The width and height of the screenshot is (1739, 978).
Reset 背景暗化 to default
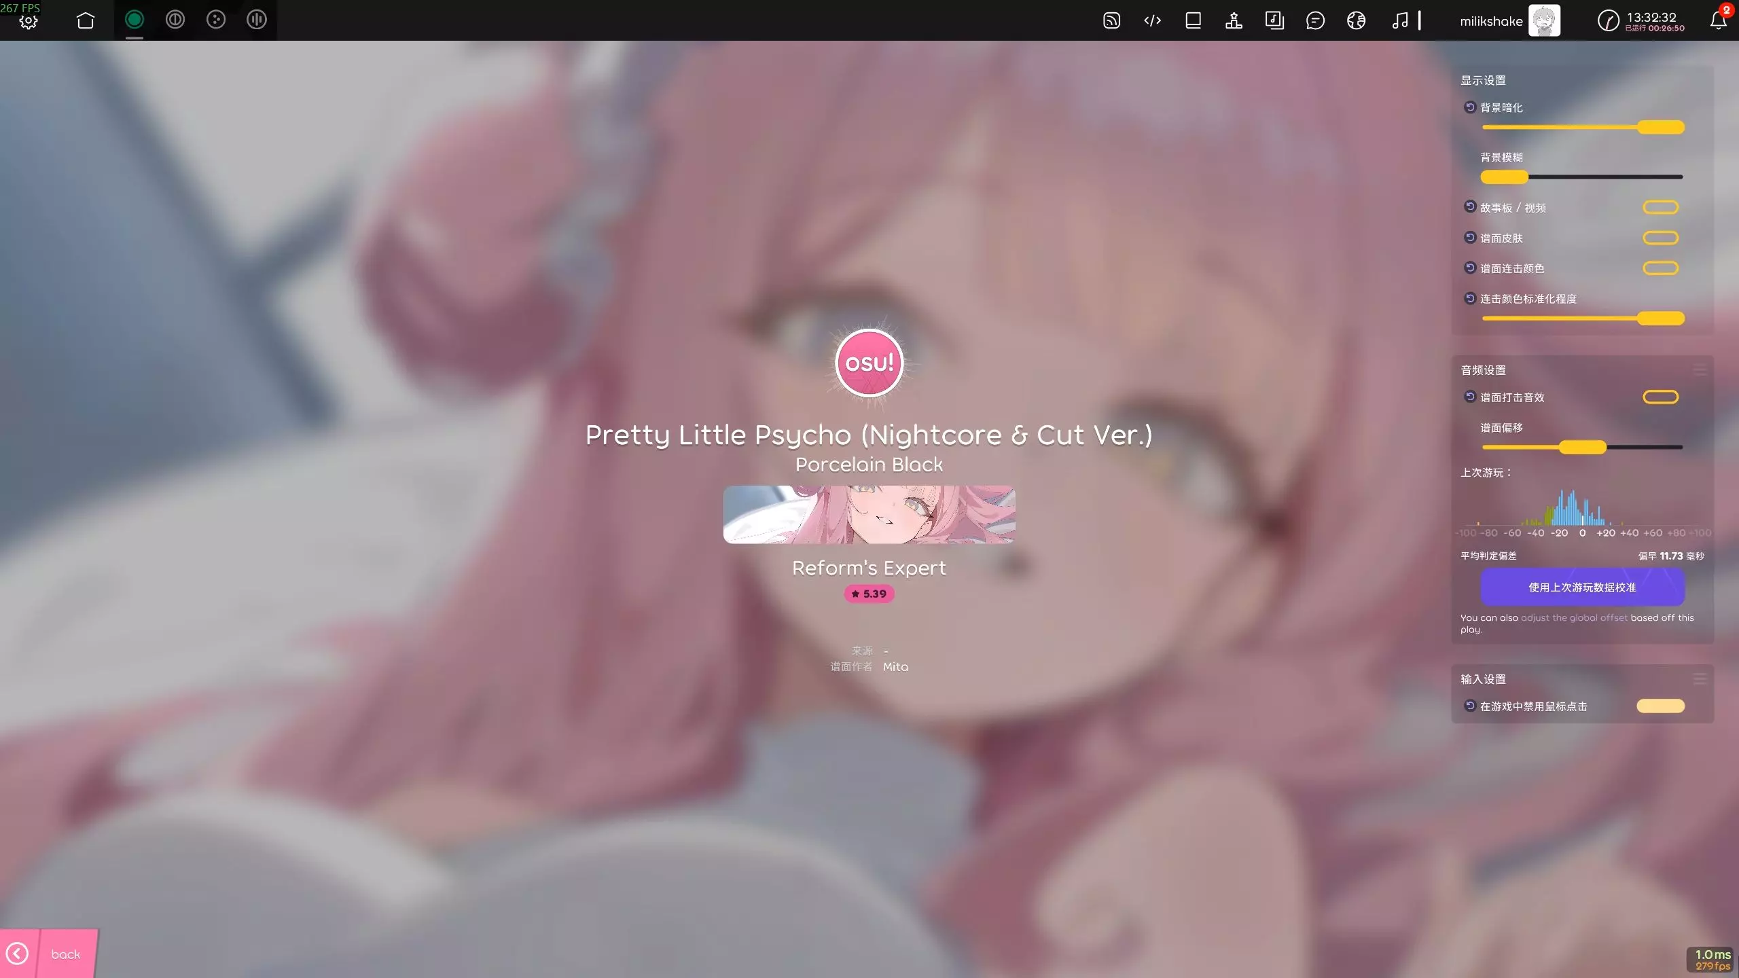tap(1470, 107)
